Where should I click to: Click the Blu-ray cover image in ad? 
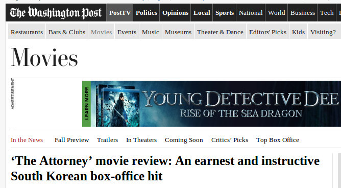[x=117, y=106]
